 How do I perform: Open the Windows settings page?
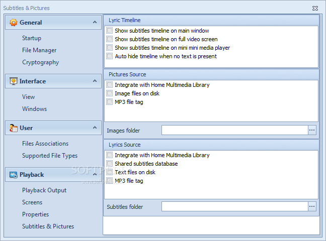tap(35, 109)
